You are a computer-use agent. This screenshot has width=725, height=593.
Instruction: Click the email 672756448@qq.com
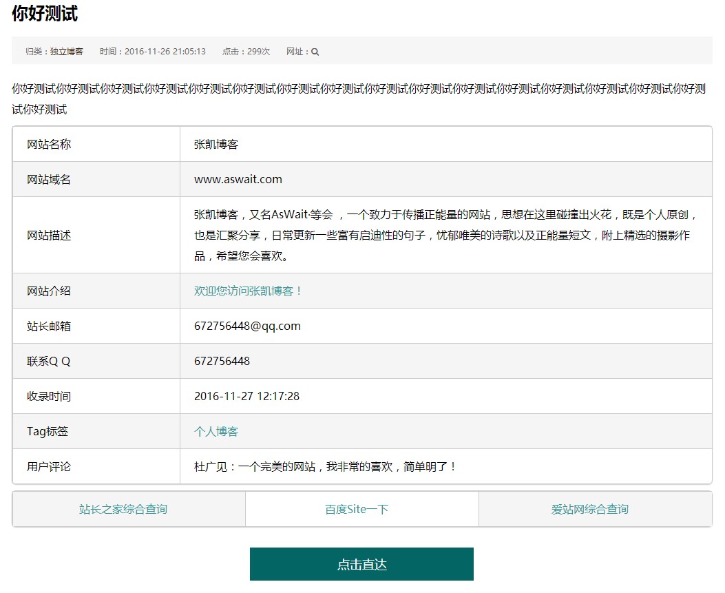click(x=247, y=326)
